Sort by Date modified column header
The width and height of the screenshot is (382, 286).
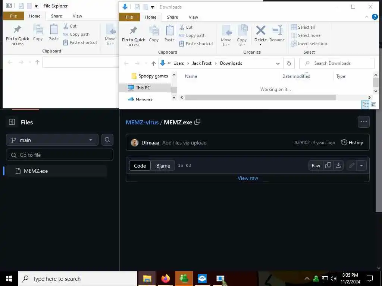click(x=296, y=76)
